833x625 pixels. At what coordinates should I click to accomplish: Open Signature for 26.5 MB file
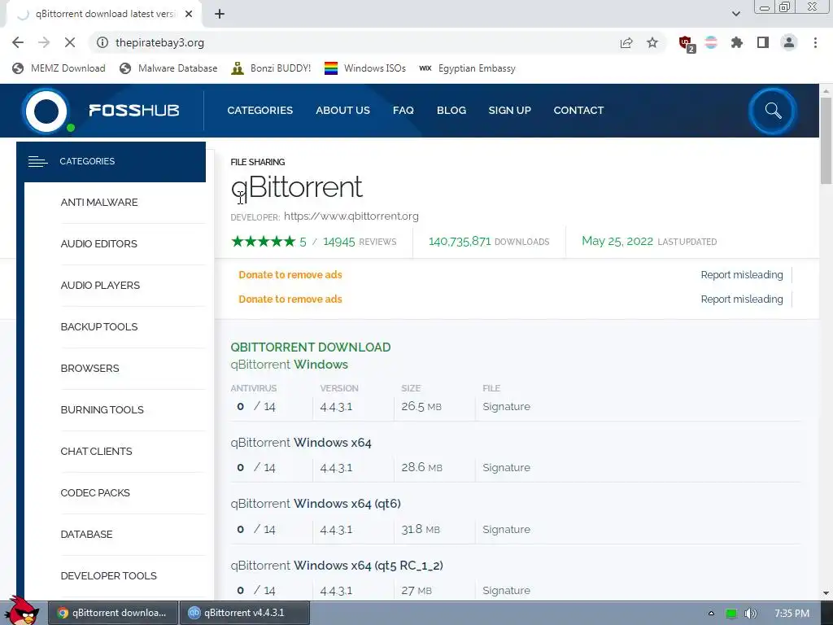click(x=506, y=407)
